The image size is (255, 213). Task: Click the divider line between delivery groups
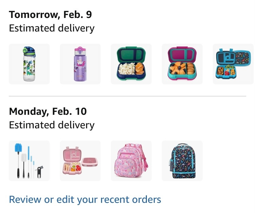point(128,96)
